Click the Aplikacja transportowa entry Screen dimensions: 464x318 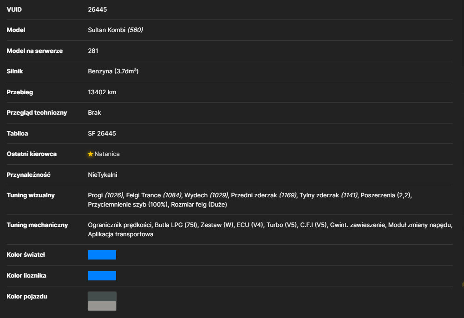[x=120, y=234]
